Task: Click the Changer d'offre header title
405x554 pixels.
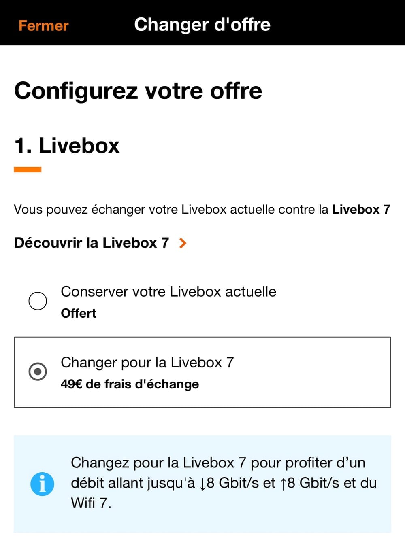Action: (x=202, y=25)
